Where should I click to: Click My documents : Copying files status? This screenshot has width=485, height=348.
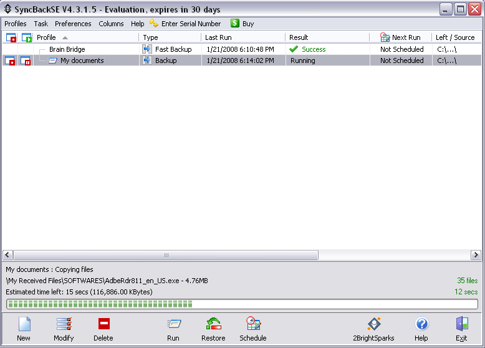(49, 269)
